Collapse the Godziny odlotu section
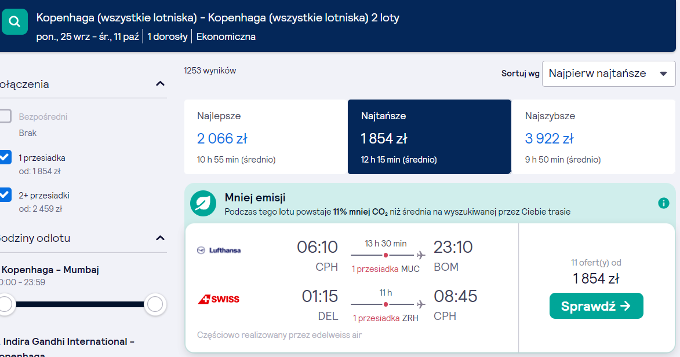680x357 pixels. [160, 238]
